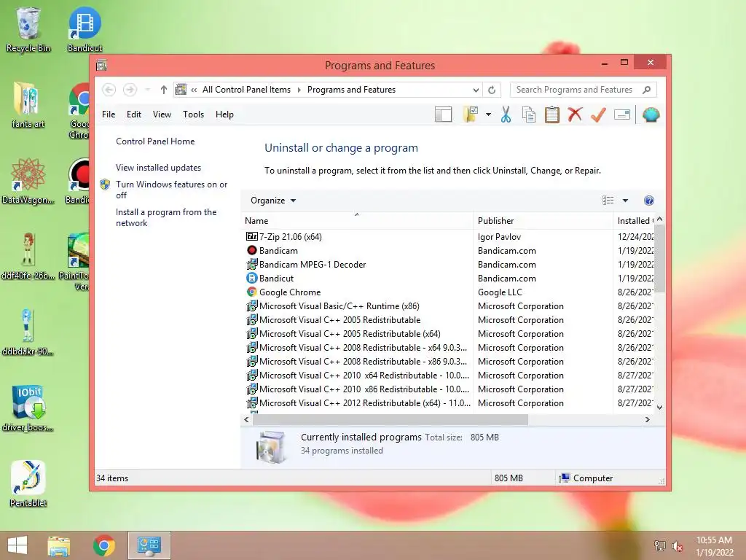The width and height of the screenshot is (746, 560).
Task: Expand the address bar history dropdown
Action: tap(475, 90)
